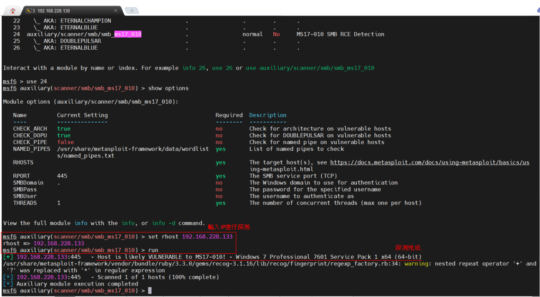Open a new tab with the plus tab button

[132, 11]
